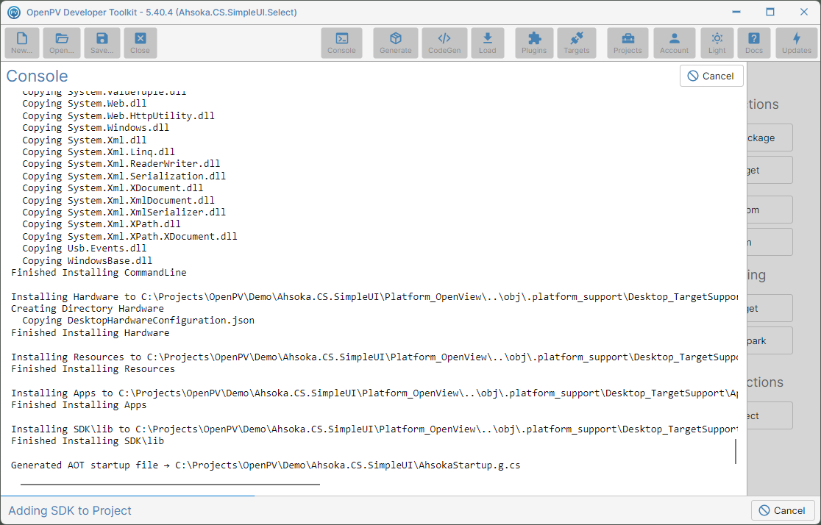Click the console vertical scrollbar thumb

736,451
